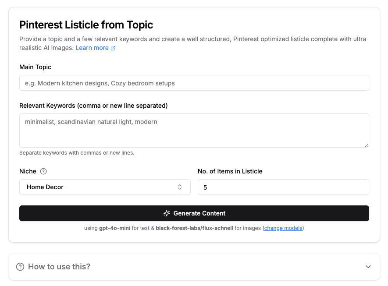Viewport: 388px width, 286px height.
Task: Click the Generate Content button
Action: point(194,213)
